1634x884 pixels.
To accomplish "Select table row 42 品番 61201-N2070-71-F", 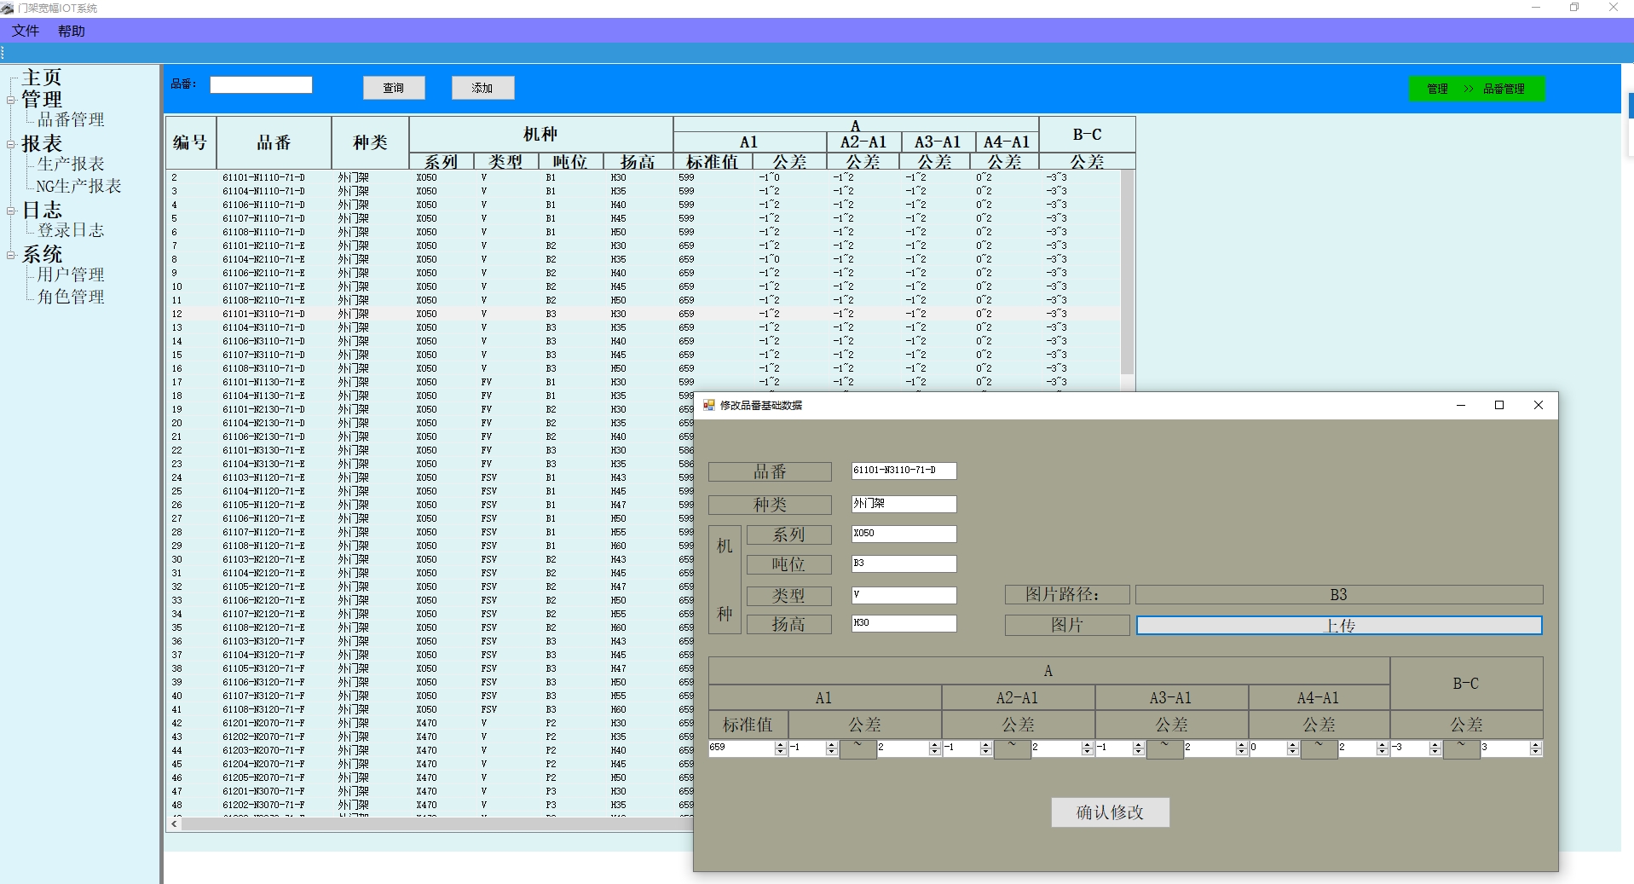I will (263, 723).
